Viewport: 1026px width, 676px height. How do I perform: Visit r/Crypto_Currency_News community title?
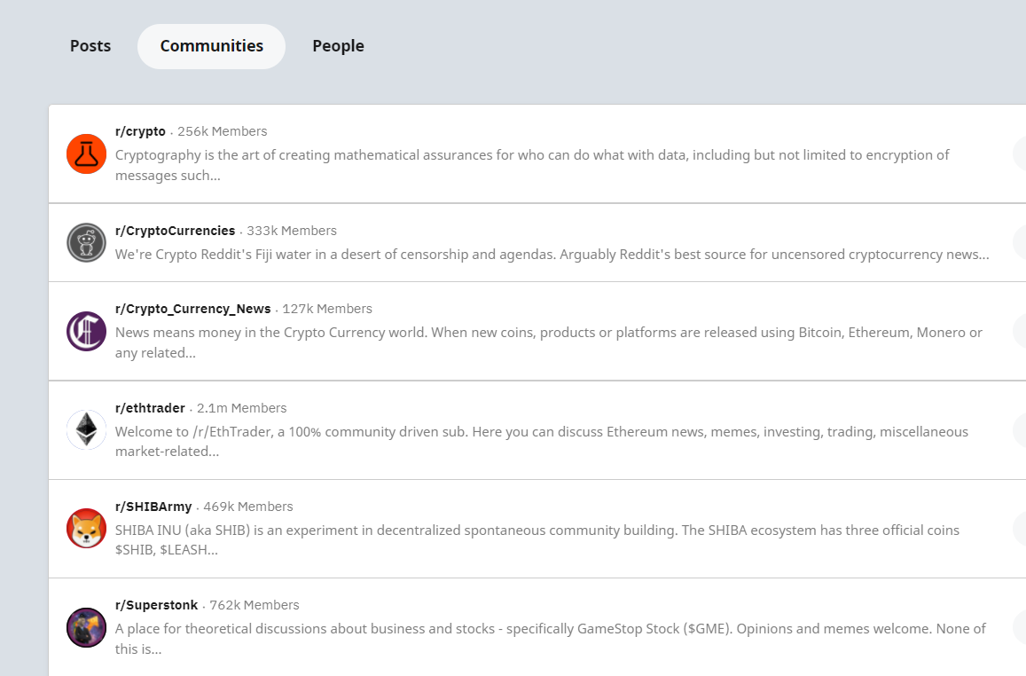193,309
